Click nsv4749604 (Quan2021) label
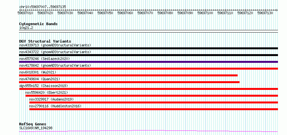 (x=40, y=79)
